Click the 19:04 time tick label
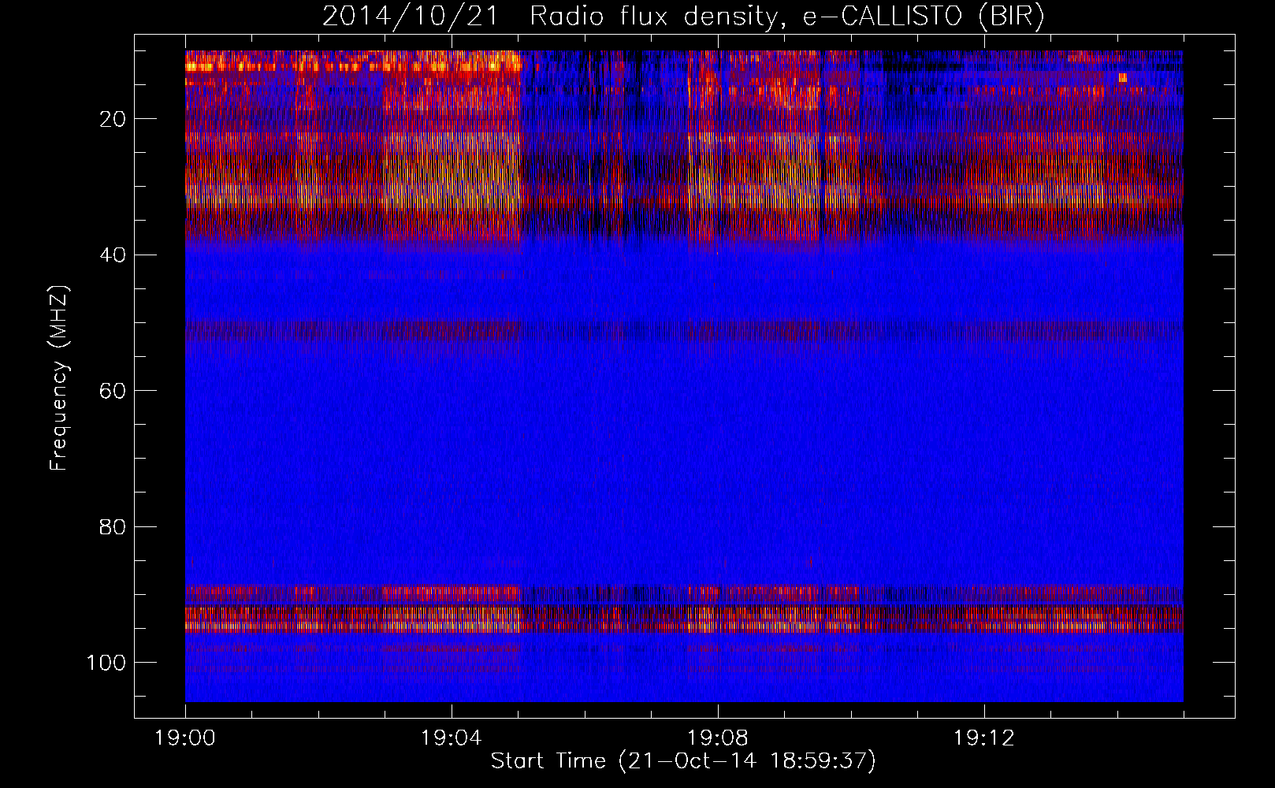The height and width of the screenshot is (788, 1275). [x=451, y=738]
